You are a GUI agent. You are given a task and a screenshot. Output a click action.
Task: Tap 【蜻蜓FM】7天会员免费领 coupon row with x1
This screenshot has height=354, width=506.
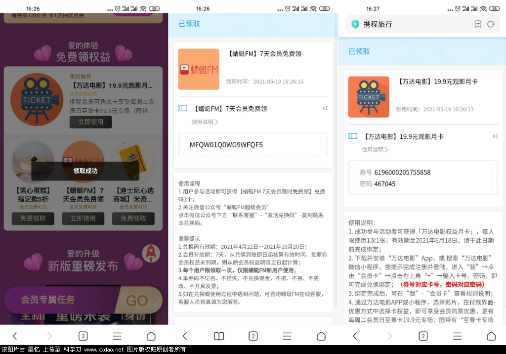[253, 109]
